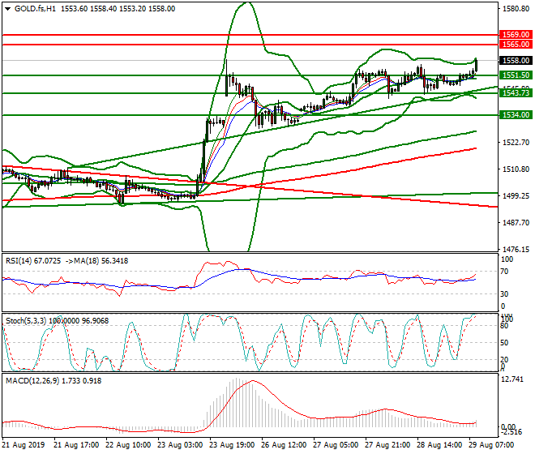Select the 21 Aug 2019 date label
Image resolution: width=535 pixels, height=454 pixels.
point(24,445)
